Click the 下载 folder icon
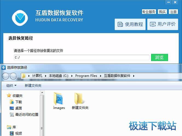 tap(12, 102)
